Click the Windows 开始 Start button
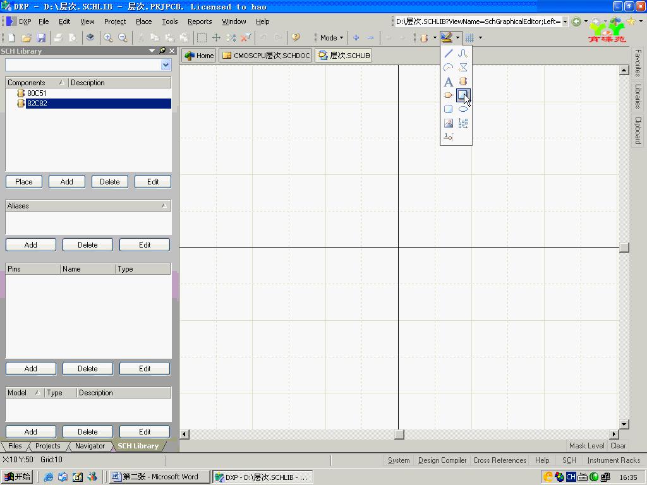This screenshot has width=647, height=485. [x=17, y=477]
